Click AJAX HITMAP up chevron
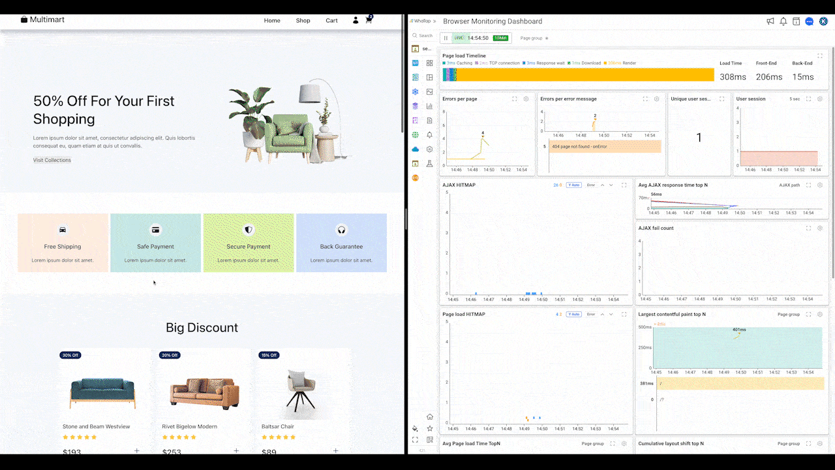835x470 pixels. 603,185
